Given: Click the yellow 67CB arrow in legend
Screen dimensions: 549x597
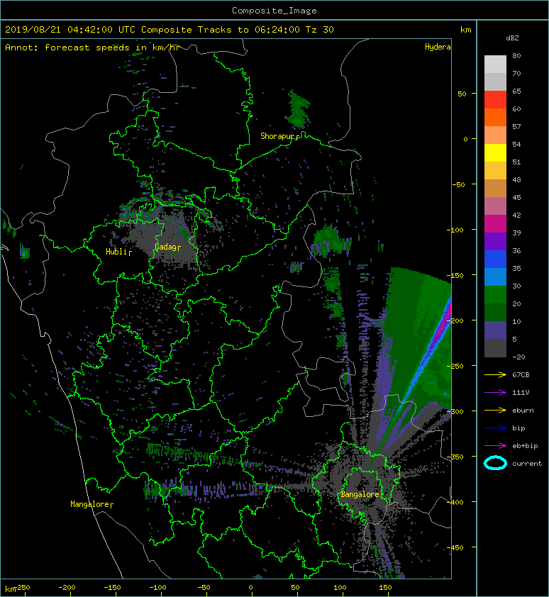Looking at the screenshot, I should [495, 374].
